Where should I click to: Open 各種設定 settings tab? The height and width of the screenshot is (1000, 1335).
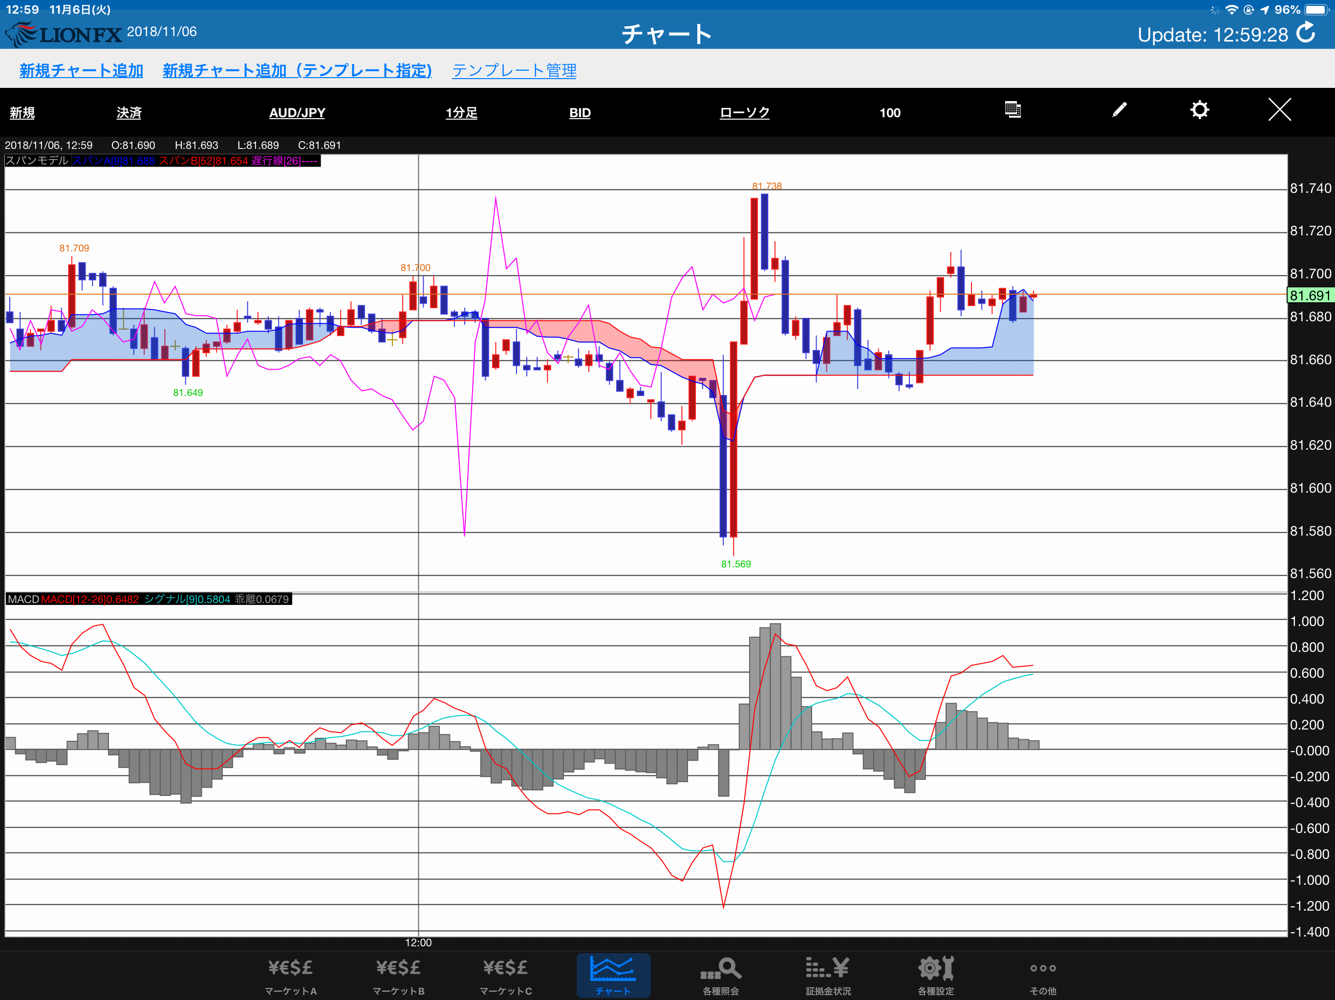pos(935,976)
